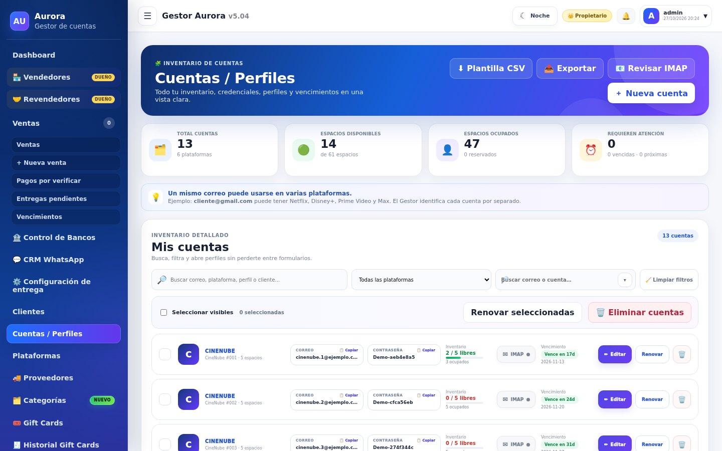Image resolution: width=722 pixels, height=451 pixels.
Task: Edit the CineNube #001 account
Action: pyautogui.click(x=615, y=354)
